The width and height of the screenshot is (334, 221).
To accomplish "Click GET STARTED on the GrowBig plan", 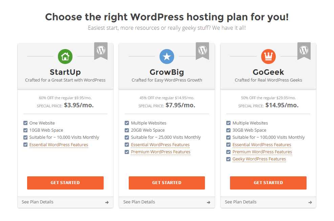I will [167, 183].
